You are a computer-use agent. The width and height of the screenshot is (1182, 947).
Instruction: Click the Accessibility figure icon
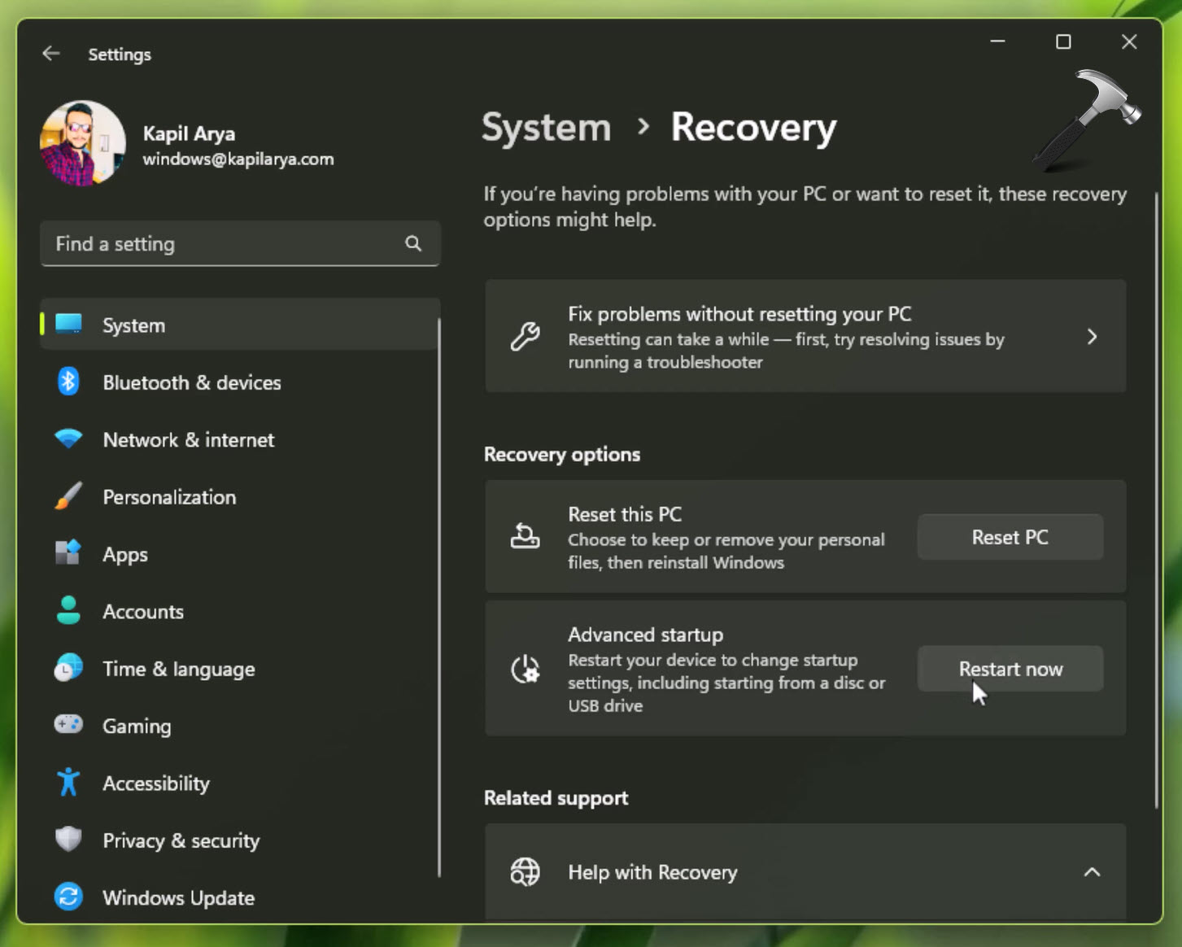[68, 782]
